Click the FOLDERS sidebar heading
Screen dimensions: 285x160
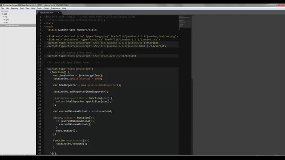point(5,11)
